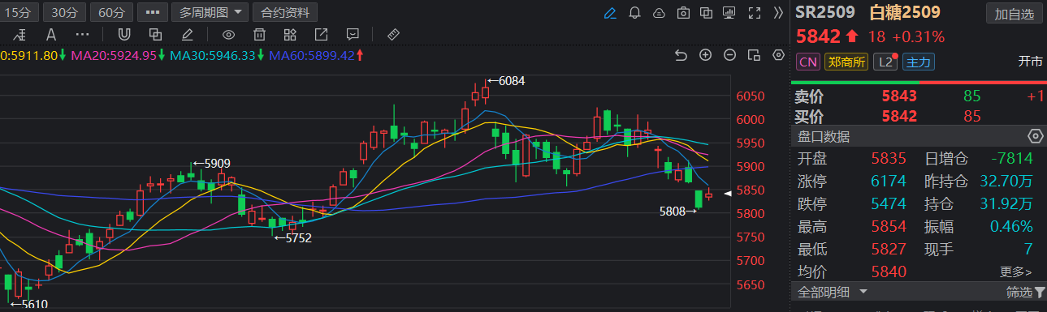Viewport: 1047px width, 312px height.
Task: Open the drawing templates grid icon
Action: click(x=290, y=35)
